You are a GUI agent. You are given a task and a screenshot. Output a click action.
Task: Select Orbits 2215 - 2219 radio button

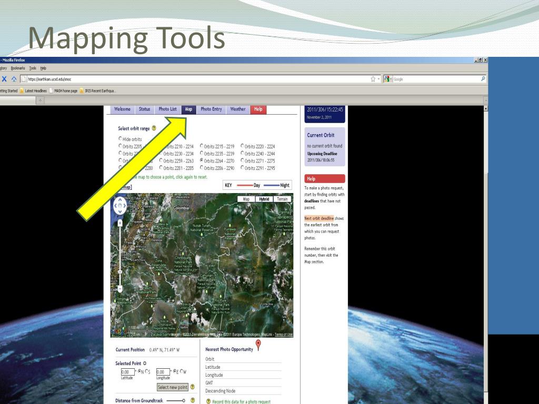202,146
